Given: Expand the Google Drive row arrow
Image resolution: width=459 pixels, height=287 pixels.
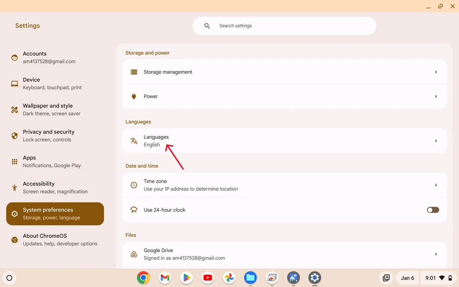Looking at the screenshot, I should point(436,254).
